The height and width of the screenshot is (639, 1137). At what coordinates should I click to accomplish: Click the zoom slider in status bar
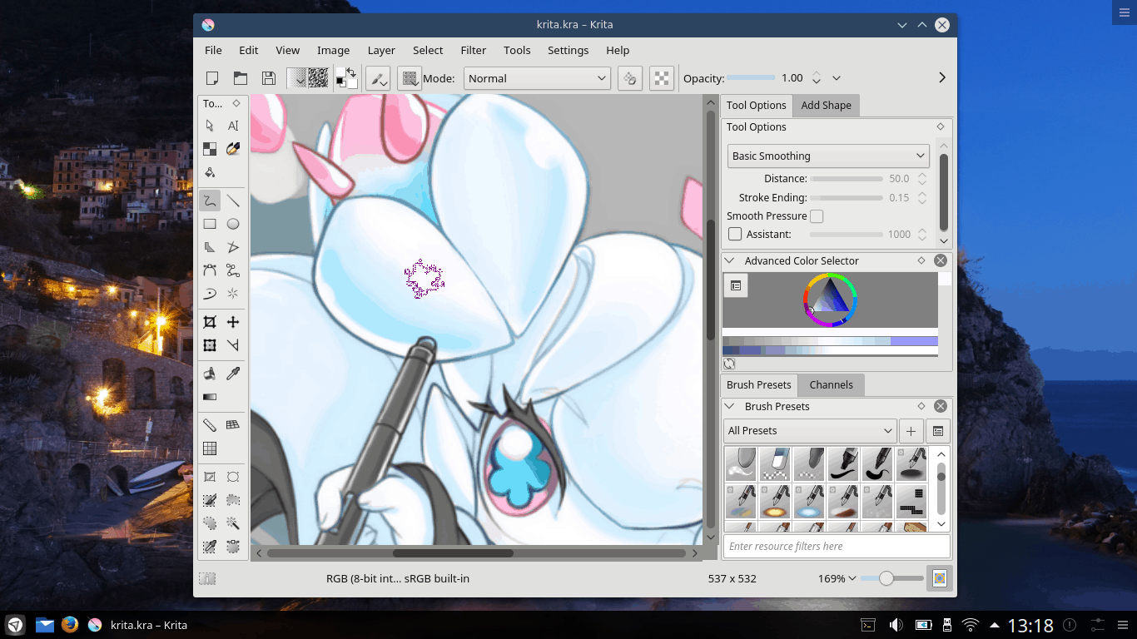point(892,578)
